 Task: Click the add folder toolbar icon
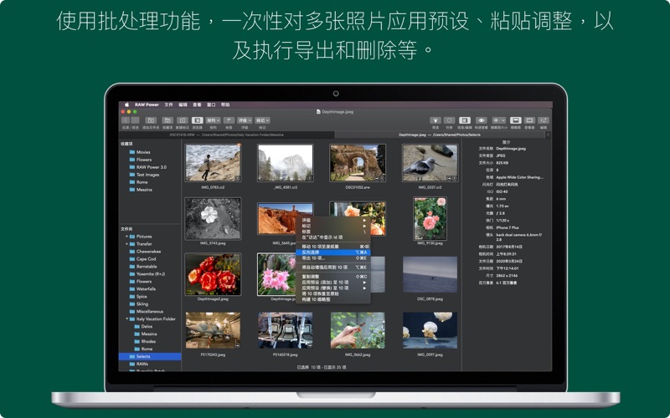pos(151,120)
